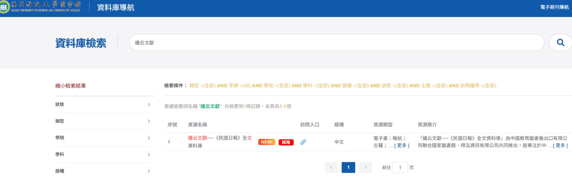Click the 序號 column header
Image resolution: width=572 pixels, height=178 pixels.
click(x=172, y=125)
